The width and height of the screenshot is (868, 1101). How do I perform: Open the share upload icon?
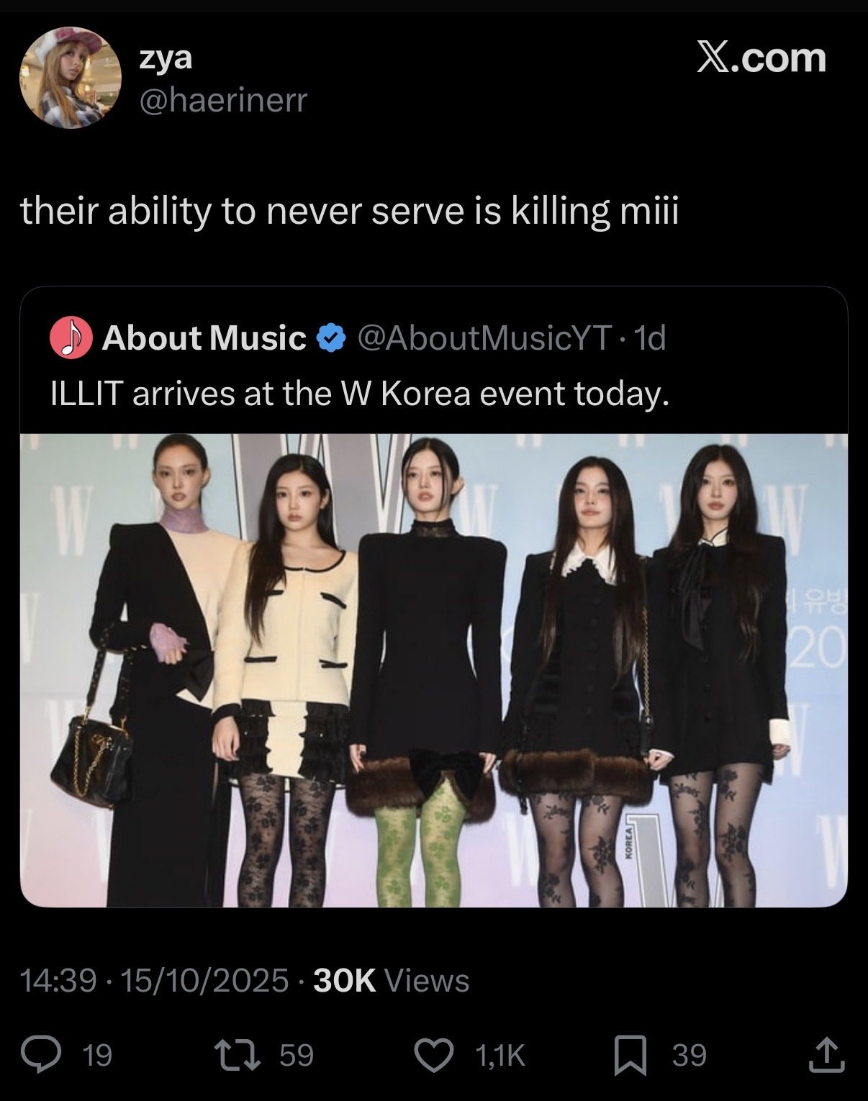pos(827,1054)
